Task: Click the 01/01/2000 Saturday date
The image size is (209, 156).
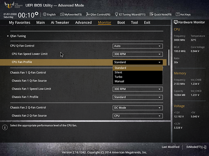Action: tap(10, 16)
